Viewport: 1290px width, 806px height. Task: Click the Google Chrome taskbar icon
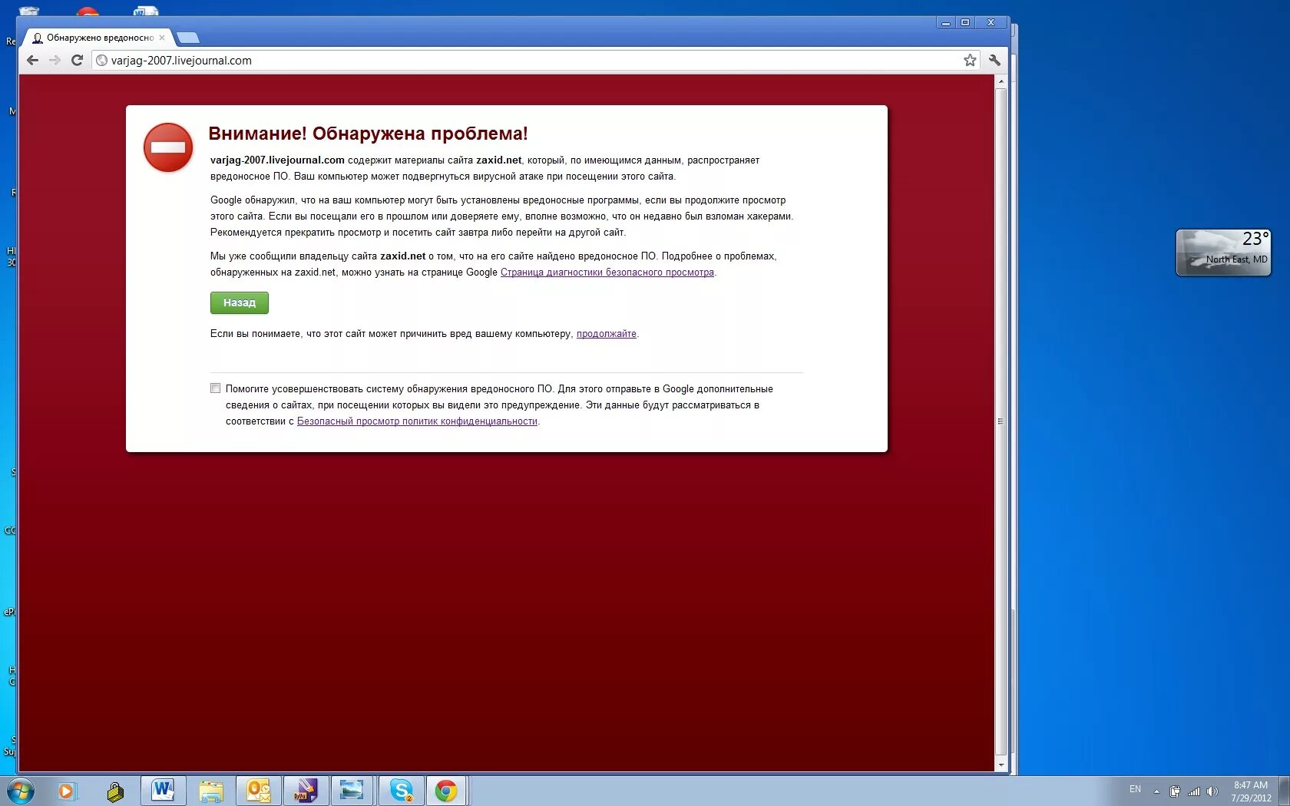447,791
